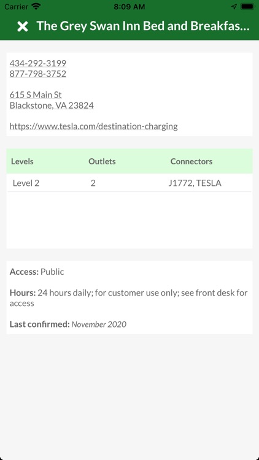This screenshot has width=259, height=460.
Task: Open the 615 S Main St address
Action: (36, 94)
